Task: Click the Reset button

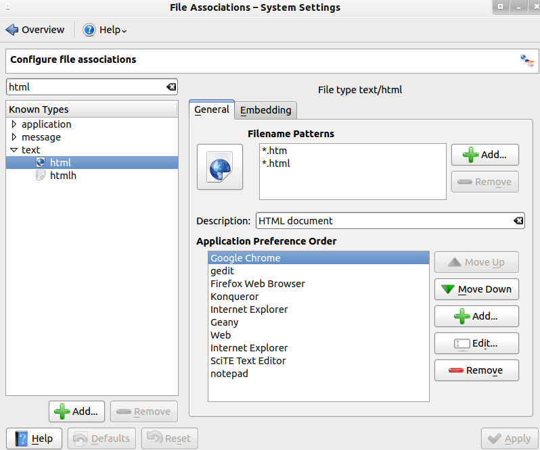Action: (x=170, y=439)
